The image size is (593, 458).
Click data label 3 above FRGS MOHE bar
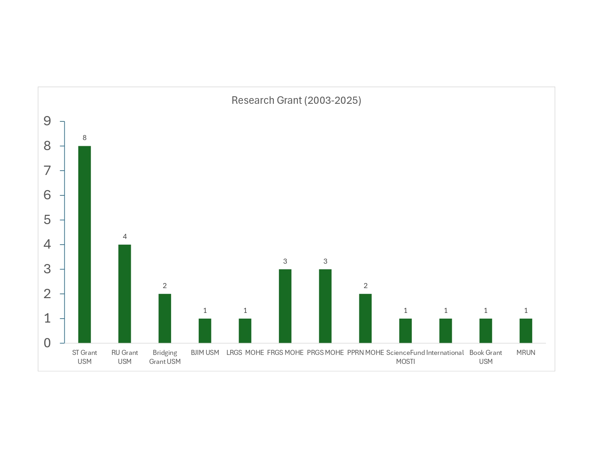[285, 261]
